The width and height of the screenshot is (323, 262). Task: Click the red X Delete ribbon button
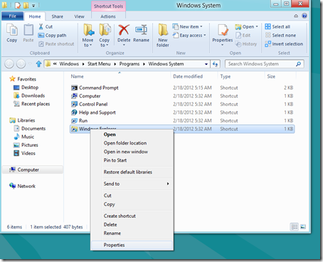124,34
